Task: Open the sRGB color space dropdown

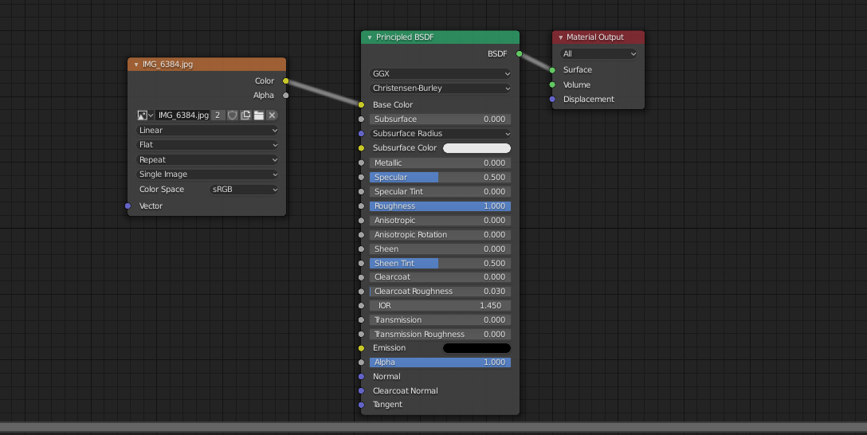Action: (244, 190)
